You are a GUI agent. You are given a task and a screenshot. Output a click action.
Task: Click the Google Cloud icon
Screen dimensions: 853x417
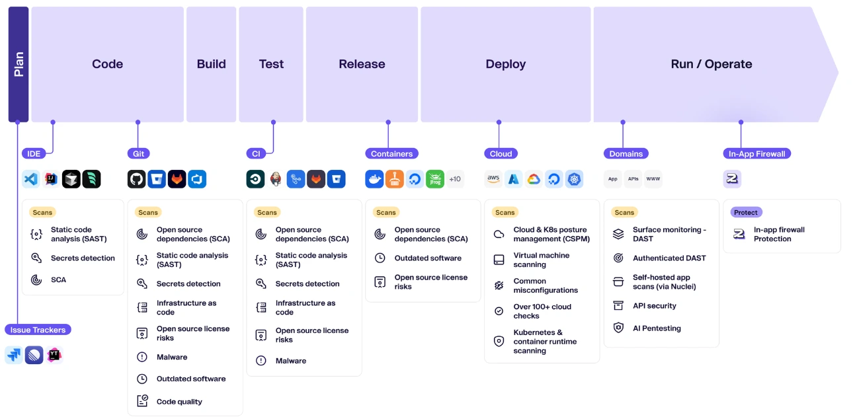(x=534, y=179)
